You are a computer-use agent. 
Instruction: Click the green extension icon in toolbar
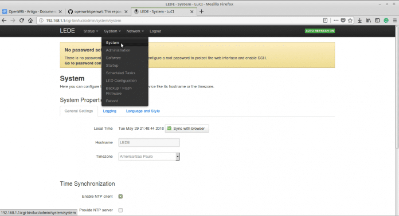pyautogui.click(x=386, y=21)
